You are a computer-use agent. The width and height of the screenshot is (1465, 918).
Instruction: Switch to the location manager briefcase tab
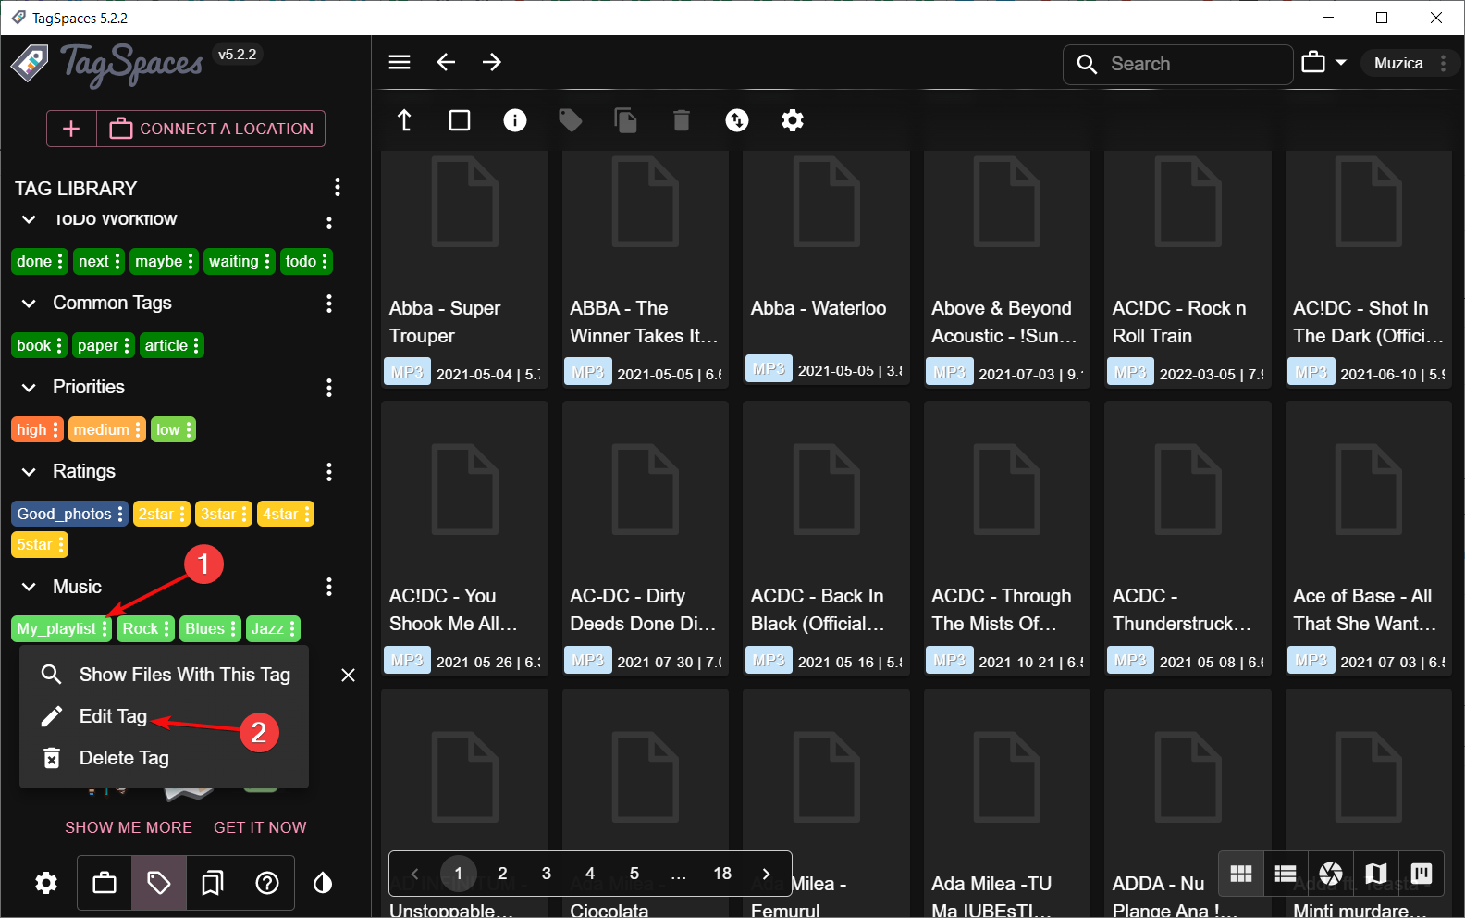pyautogui.click(x=105, y=883)
